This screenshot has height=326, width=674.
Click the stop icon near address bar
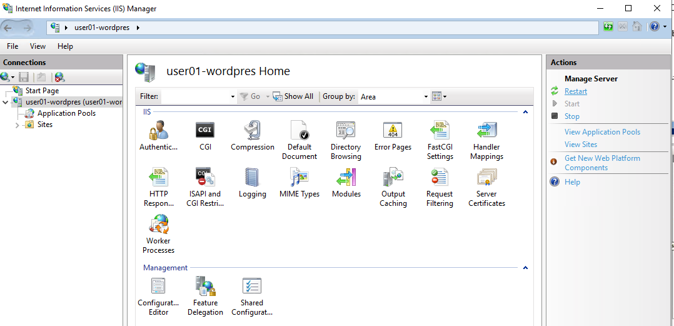click(x=623, y=27)
